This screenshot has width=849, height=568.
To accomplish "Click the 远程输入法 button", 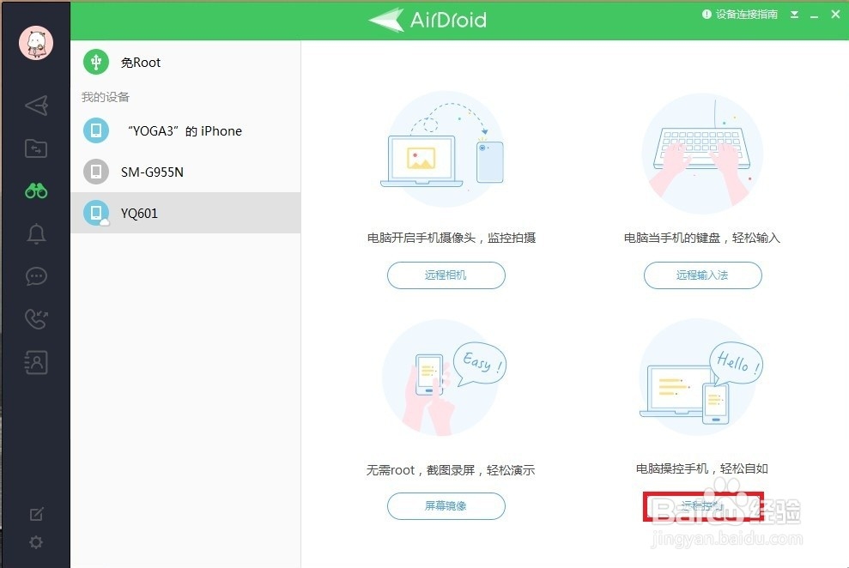I will click(703, 275).
